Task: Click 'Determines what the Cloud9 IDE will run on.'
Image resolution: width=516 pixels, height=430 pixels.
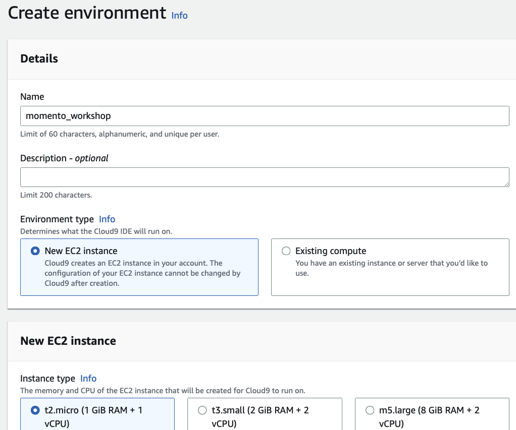Action: pyautogui.click(x=96, y=231)
